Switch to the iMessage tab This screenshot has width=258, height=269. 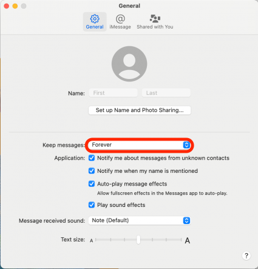point(120,22)
